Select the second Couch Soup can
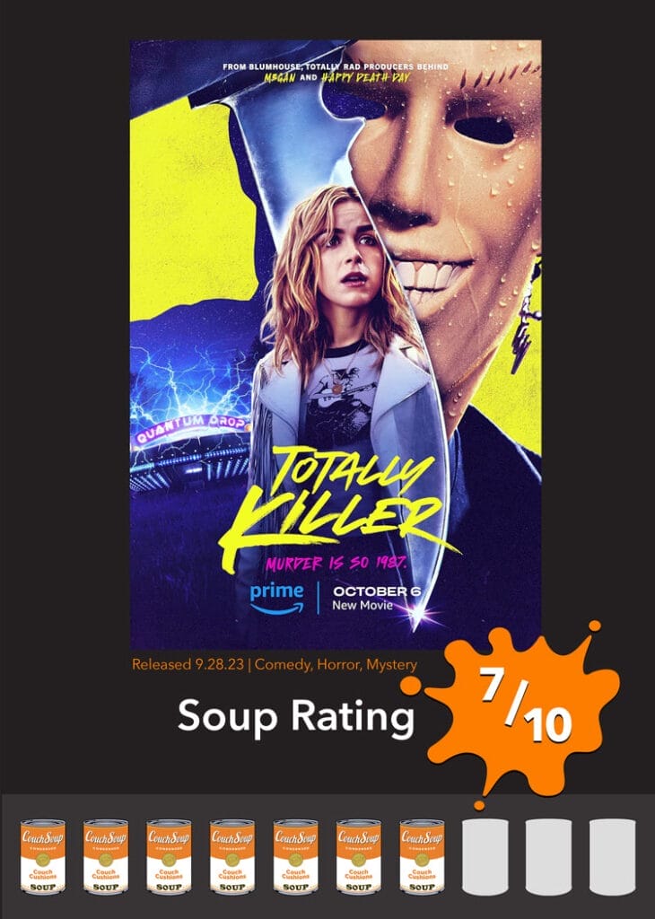This screenshot has height=919, width=655. coord(106,856)
